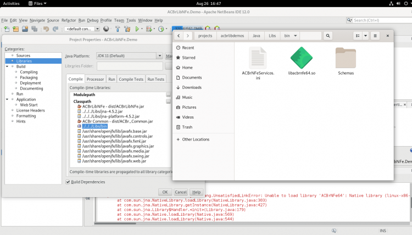Click the Clean and Build icon
This screenshot has width=412, height=235.
pyautogui.click(x=127, y=29)
